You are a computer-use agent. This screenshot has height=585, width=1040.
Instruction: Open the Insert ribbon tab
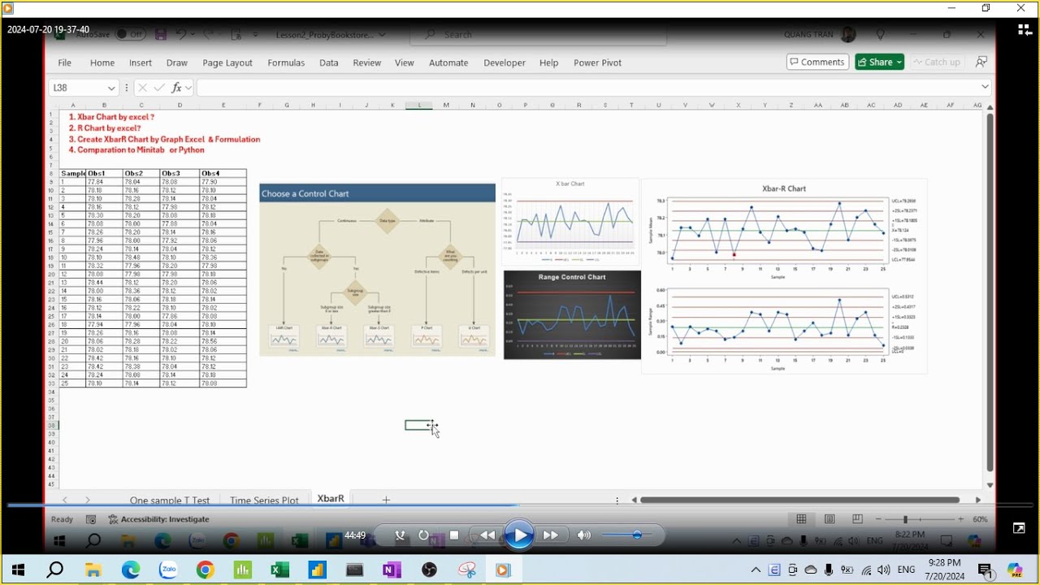(x=141, y=63)
